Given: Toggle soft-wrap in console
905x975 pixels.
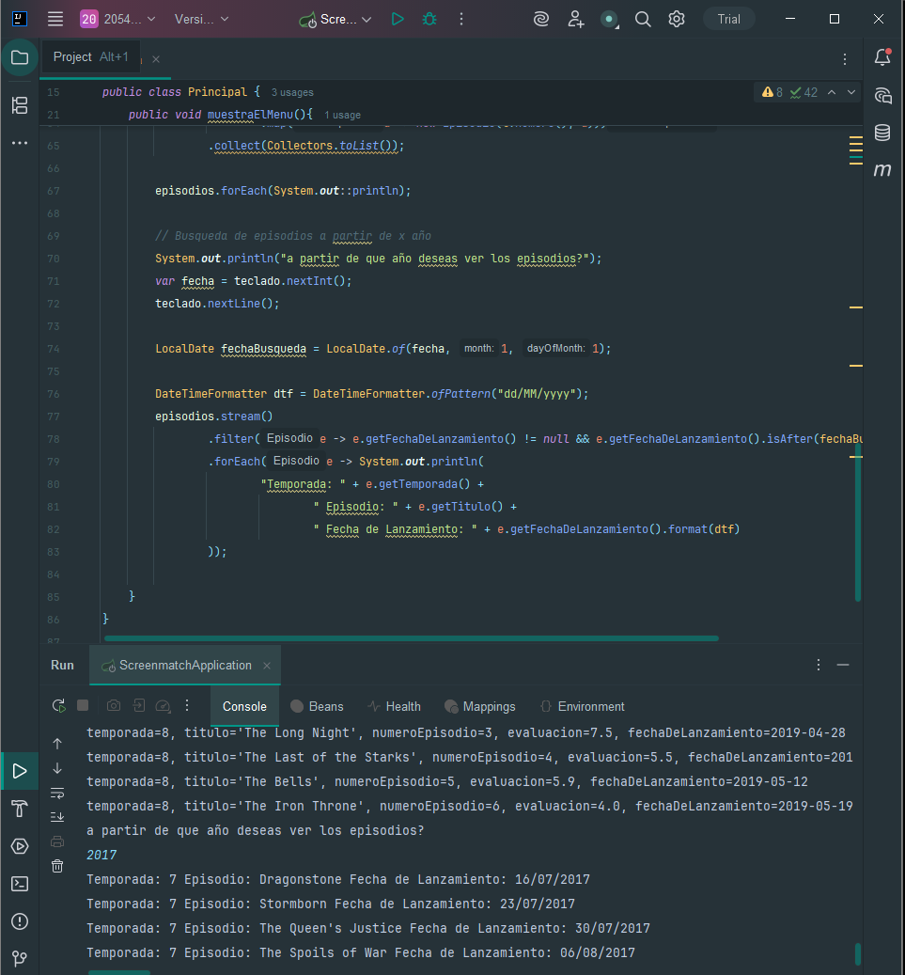Looking at the screenshot, I should [57, 793].
